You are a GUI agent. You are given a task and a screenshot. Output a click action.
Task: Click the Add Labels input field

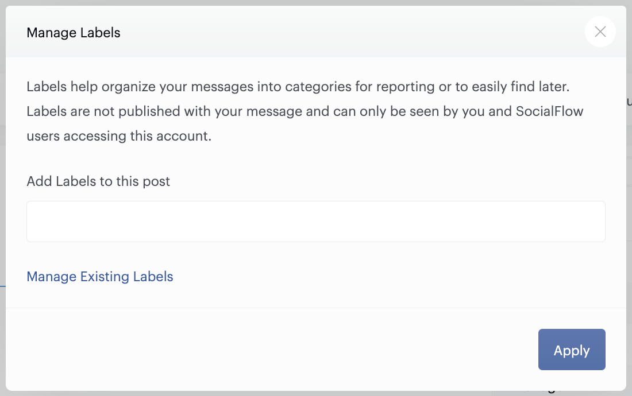click(x=315, y=222)
